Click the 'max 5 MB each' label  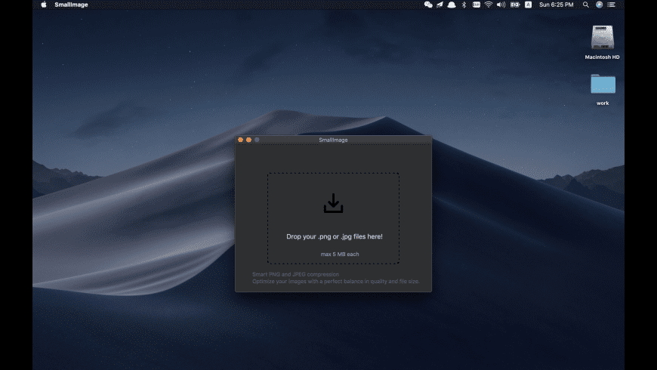[x=340, y=254]
